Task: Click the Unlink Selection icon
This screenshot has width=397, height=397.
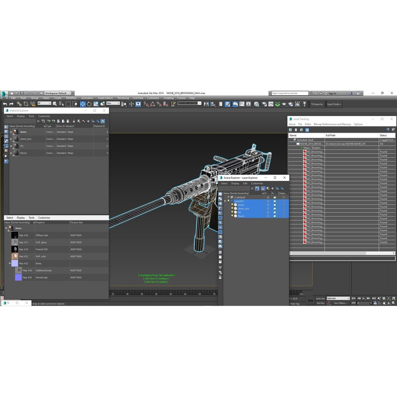Action: (x=26, y=104)
